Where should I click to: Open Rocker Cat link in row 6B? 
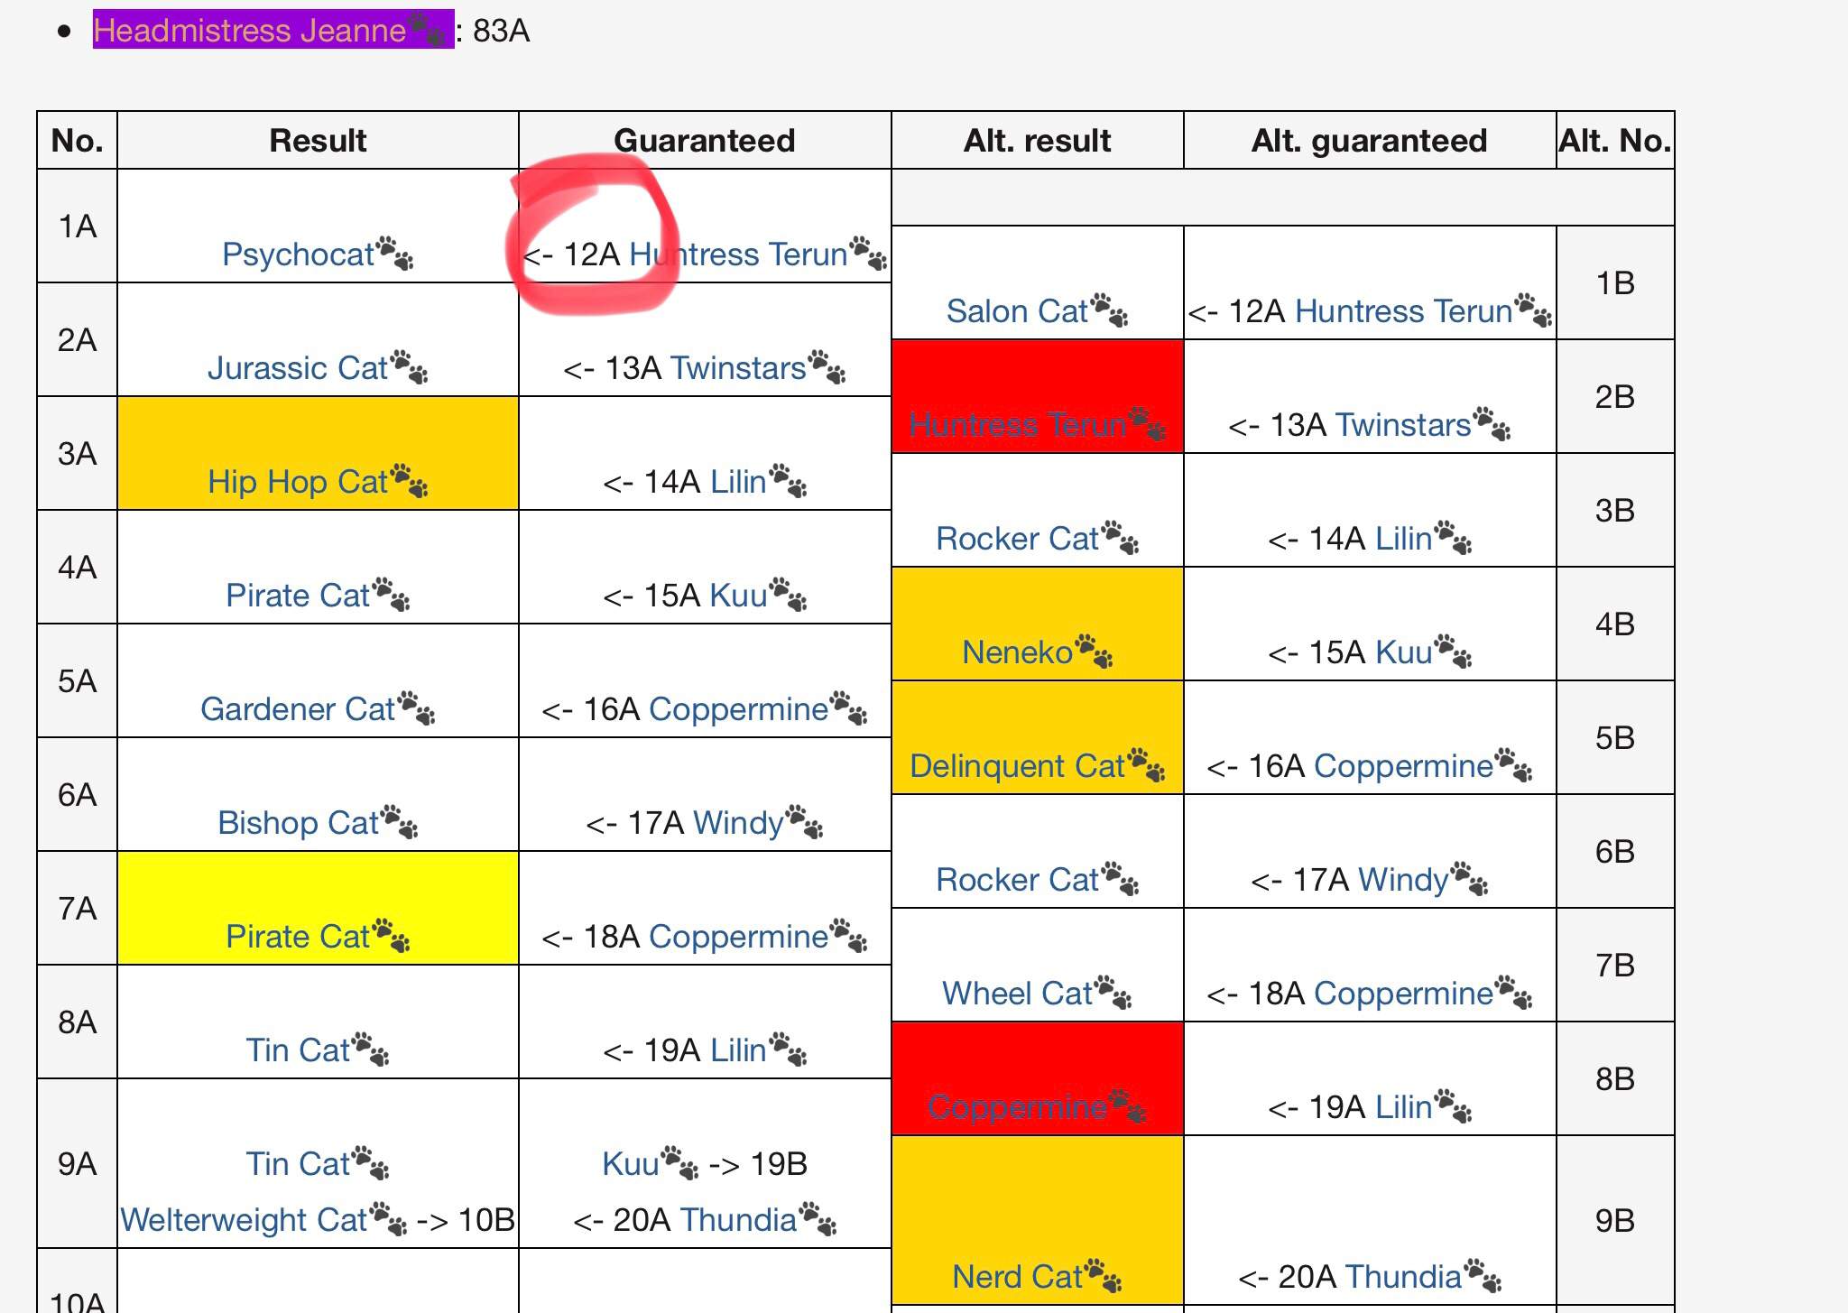coord(1017,880)
